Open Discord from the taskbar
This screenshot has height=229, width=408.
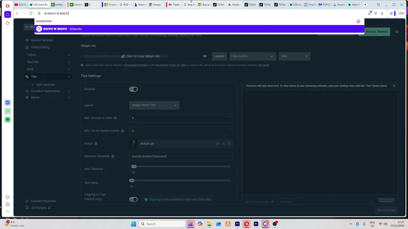265,224
